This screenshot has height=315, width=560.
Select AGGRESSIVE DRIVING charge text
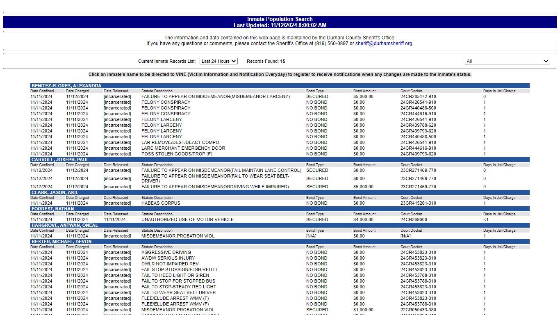coord(166,253)
